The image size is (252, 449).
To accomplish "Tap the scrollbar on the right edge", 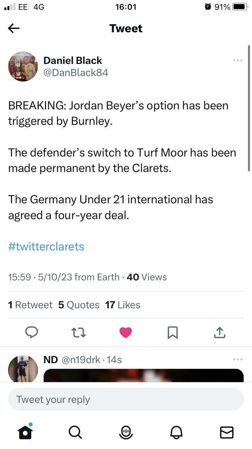I will click(249, 108).
